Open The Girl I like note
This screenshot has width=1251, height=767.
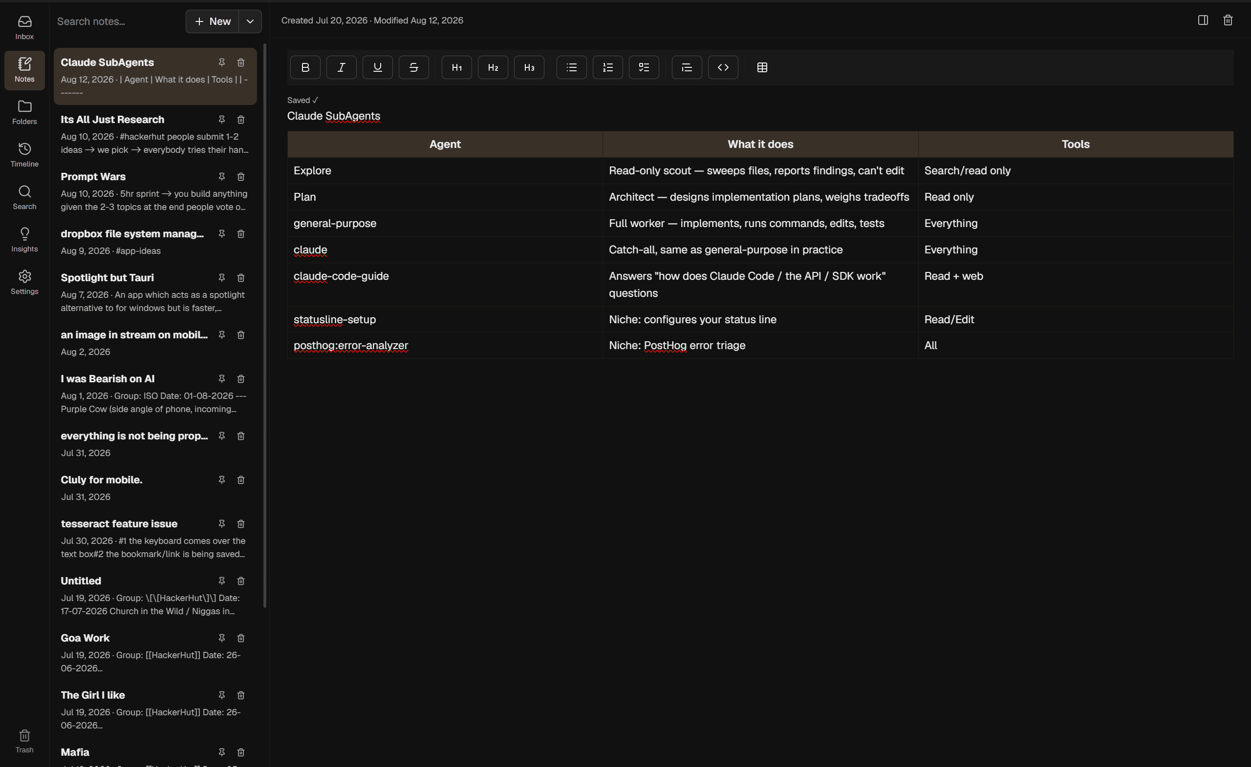point(155,710)
